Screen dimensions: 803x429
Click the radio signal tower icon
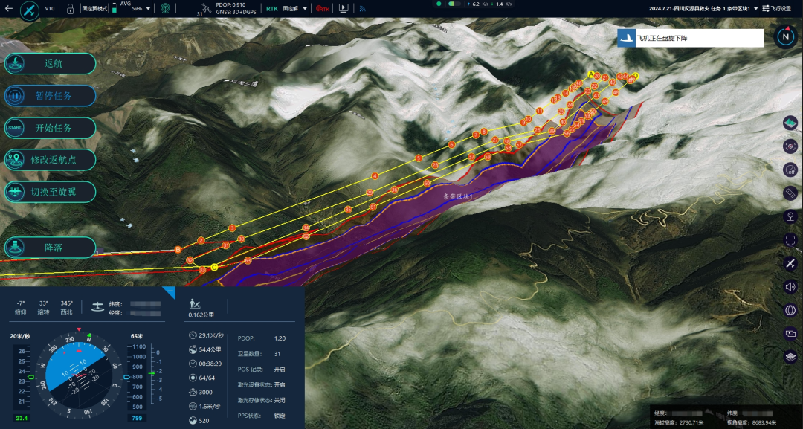click(x=164, y=9)
